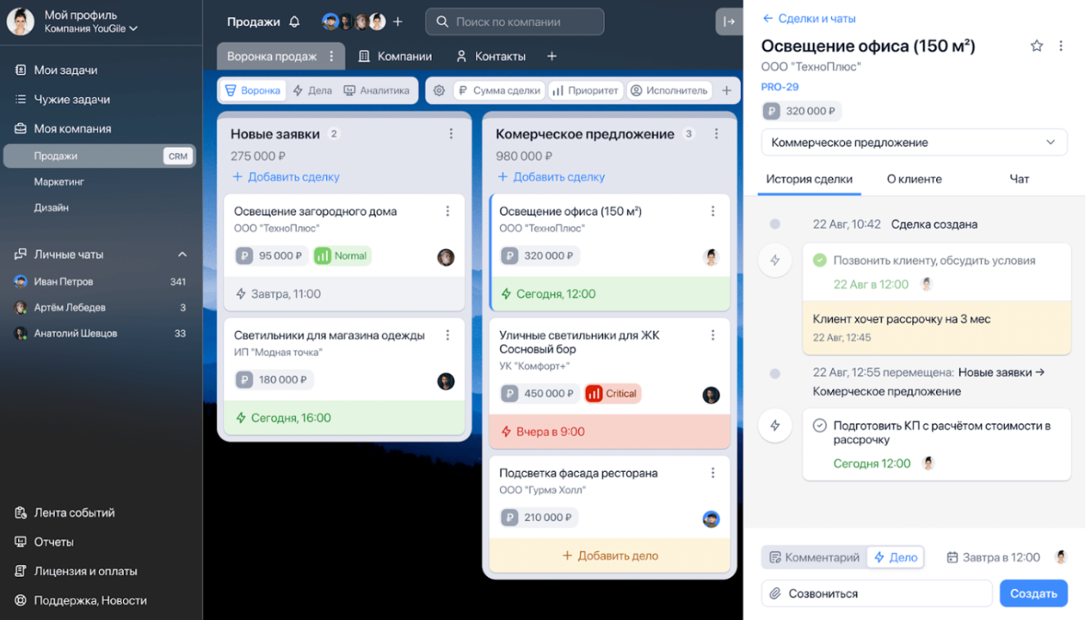Select the Дела lightning icon view
The height and width of the screenshot is (620, 1086).
pyautogui.click(x=311, y=90)
